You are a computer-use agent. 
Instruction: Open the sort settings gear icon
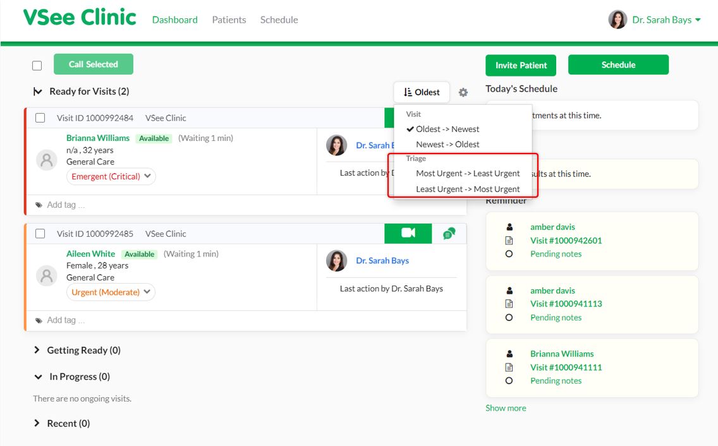(x=463, y=92)
